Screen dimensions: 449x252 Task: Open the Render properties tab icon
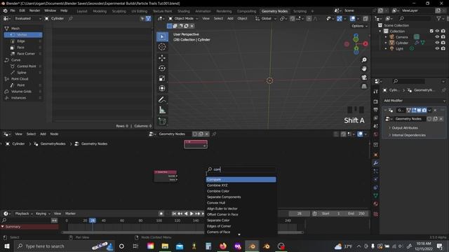click(x=376, y=101)
